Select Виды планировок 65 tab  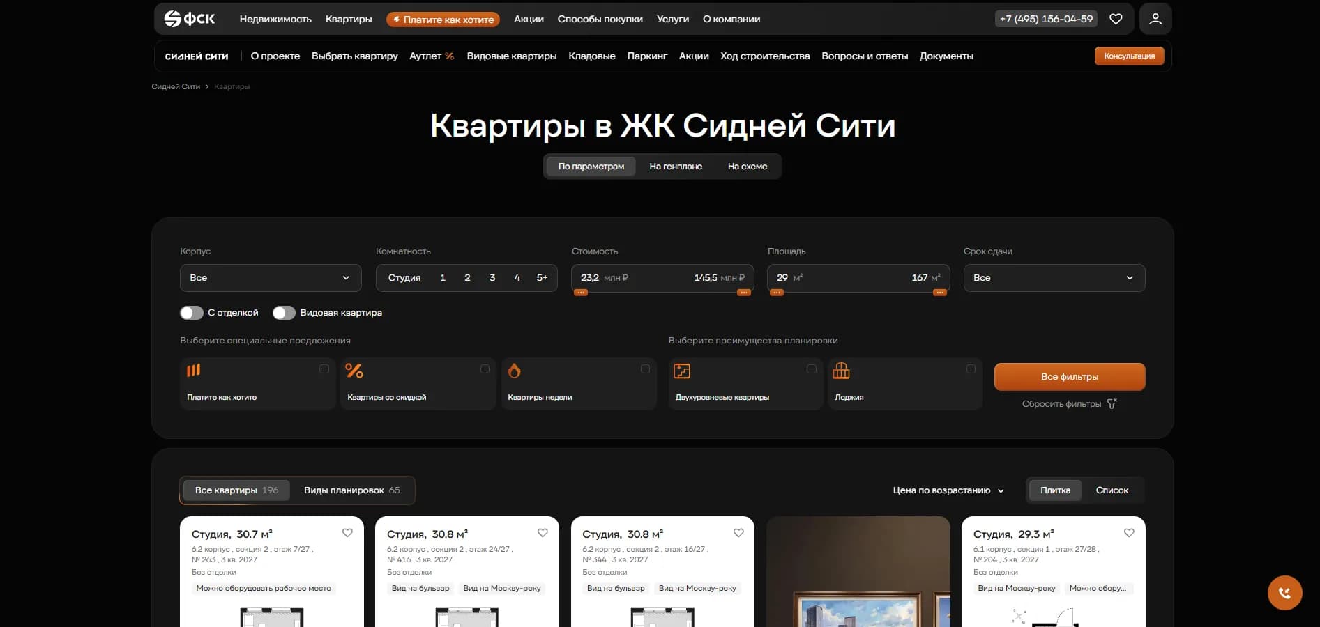point(352,490)
